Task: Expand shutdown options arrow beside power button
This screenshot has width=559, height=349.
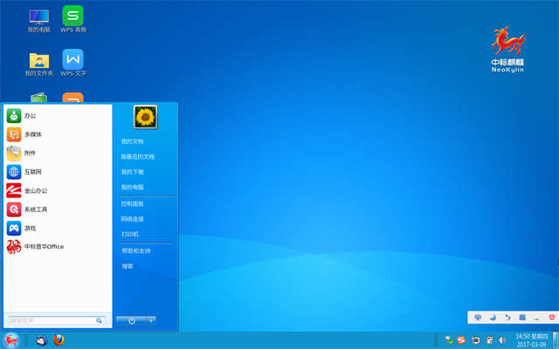Action: (151, 320)
